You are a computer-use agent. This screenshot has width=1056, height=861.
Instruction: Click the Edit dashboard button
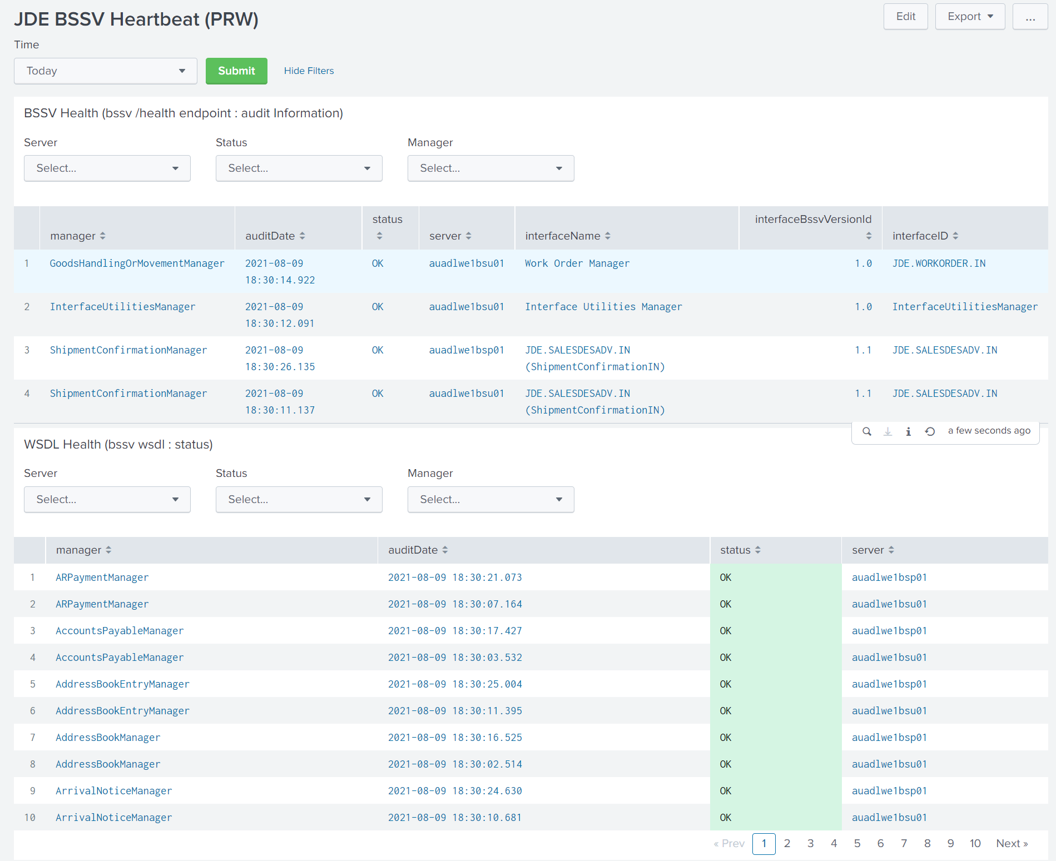coord(905,17)
